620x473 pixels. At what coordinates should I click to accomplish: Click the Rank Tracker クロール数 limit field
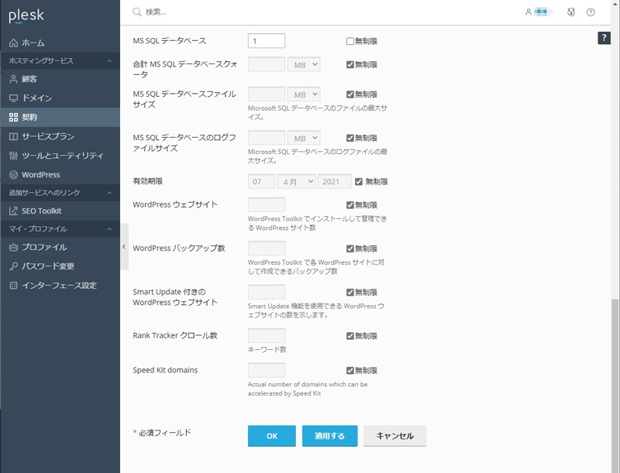(267, 336)
